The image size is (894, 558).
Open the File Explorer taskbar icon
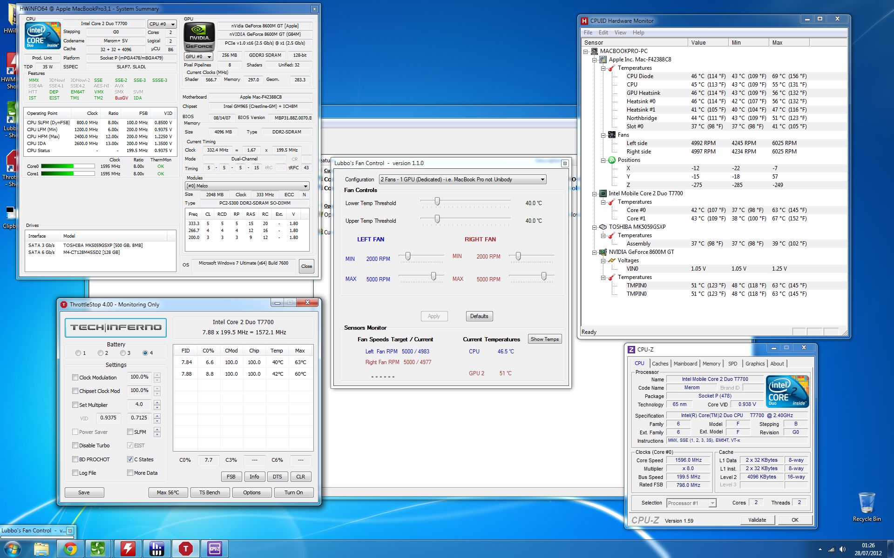click(41, 549)
